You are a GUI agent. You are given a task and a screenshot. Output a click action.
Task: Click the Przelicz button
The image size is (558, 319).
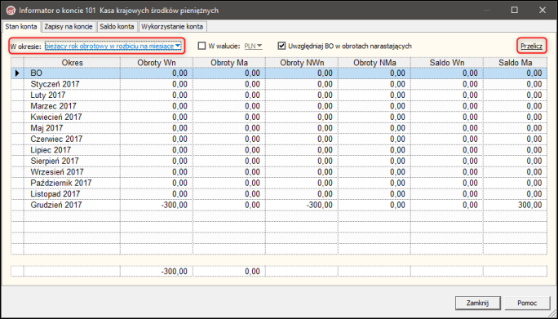(x=532, y=47)
